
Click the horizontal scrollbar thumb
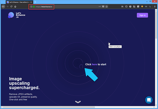(x=49, y=107)
